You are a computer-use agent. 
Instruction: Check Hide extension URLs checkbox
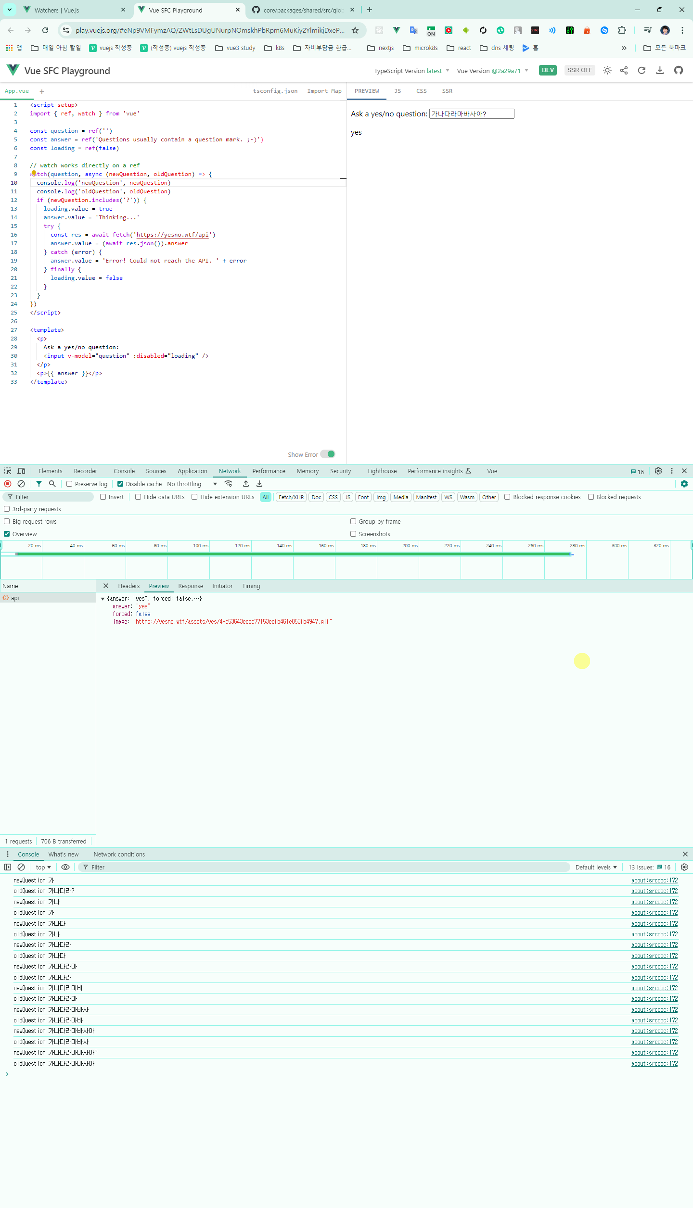coord(194,497)
